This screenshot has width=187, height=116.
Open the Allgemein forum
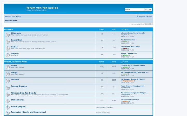pyautogui.click(x=16, y=33)
